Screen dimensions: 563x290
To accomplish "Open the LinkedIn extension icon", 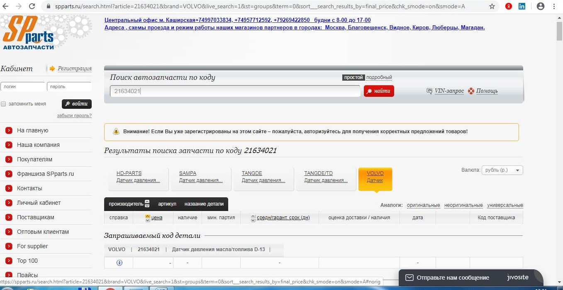I will pos(522,6).
